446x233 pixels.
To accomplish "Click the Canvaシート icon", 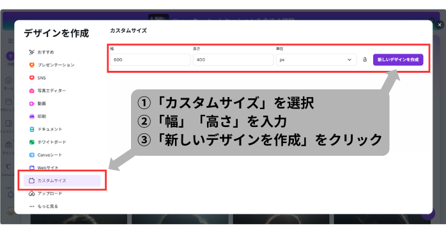I will pos(31,155).
